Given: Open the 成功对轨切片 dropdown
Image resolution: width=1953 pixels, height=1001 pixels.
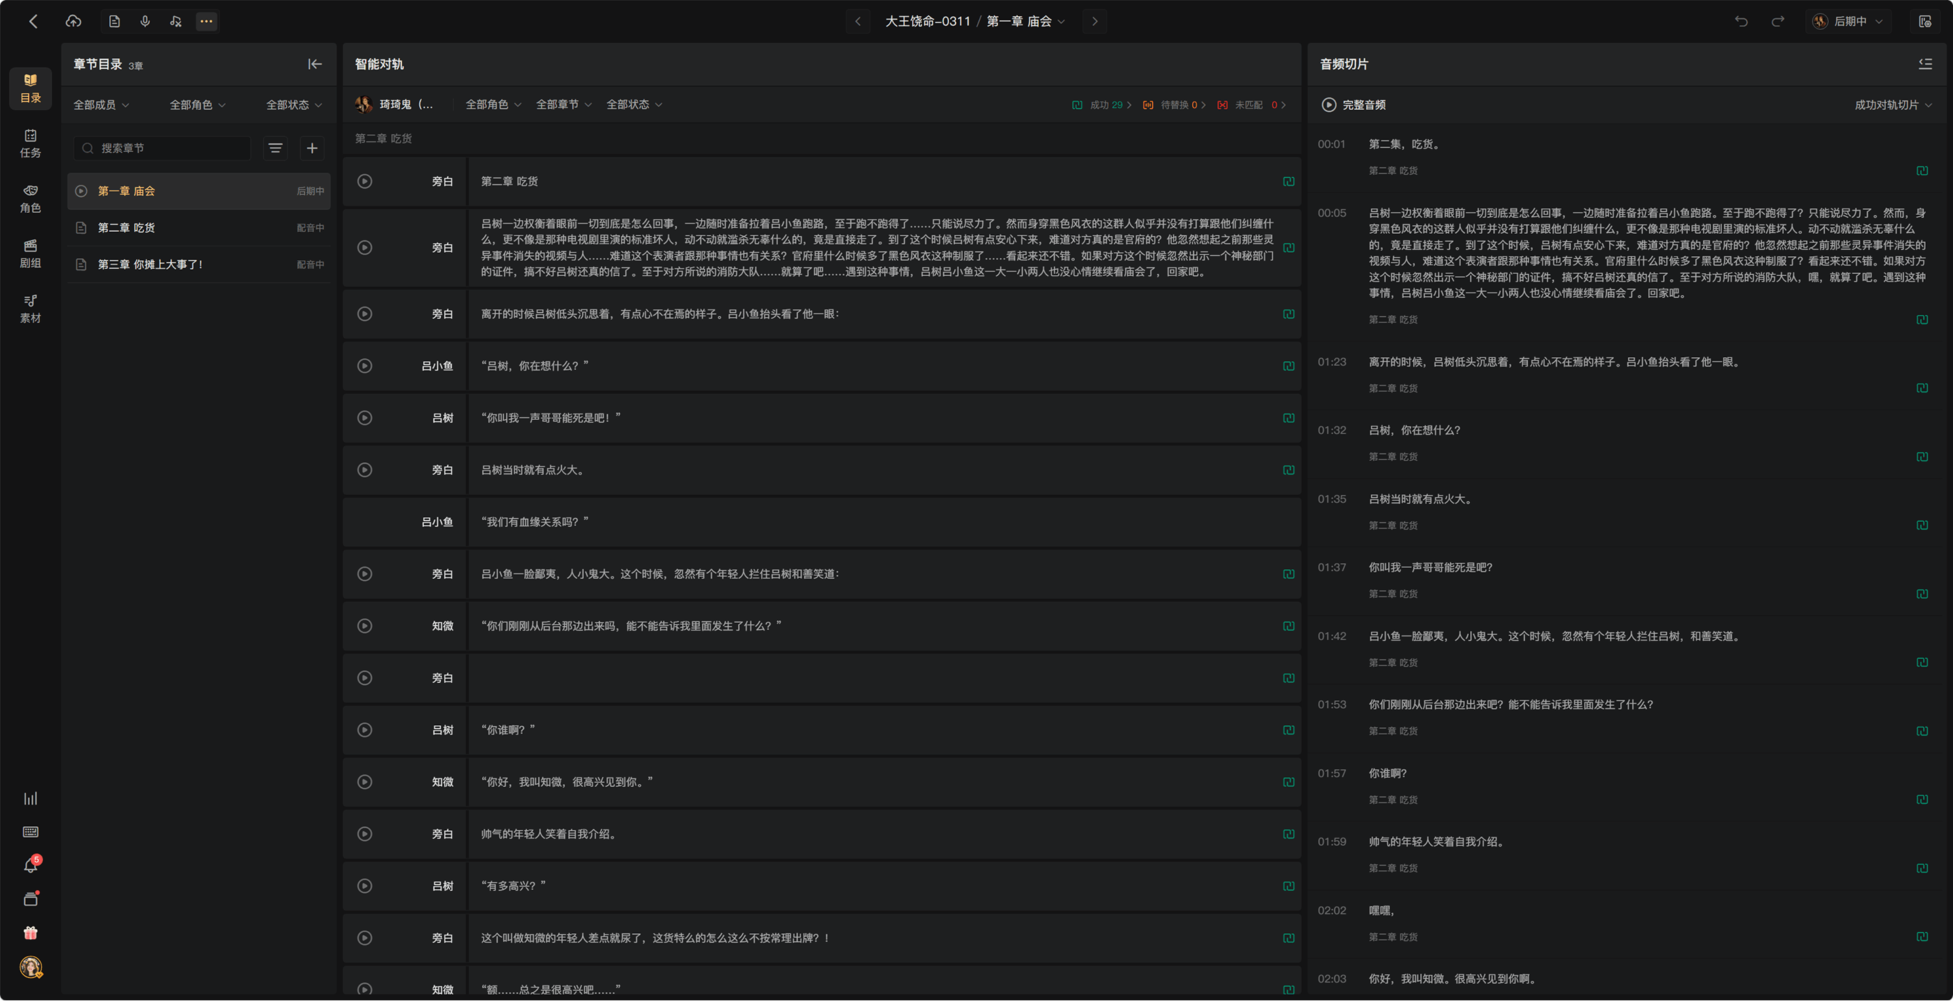Looking at the screenshot, I should pyautogui.click(x=1893, y=104).
